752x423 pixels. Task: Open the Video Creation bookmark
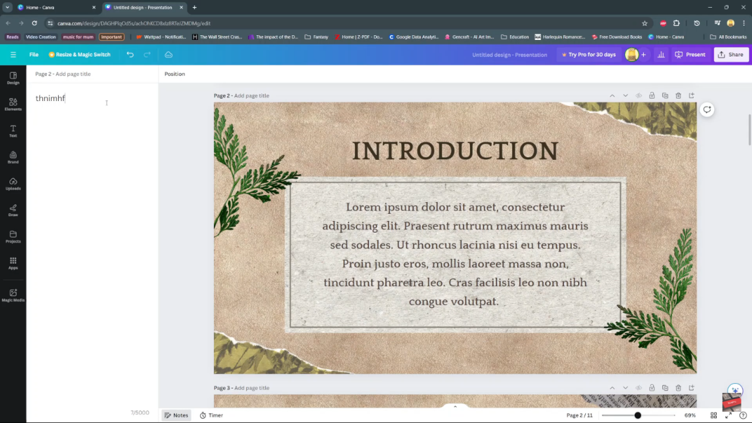tap(41, 36)
